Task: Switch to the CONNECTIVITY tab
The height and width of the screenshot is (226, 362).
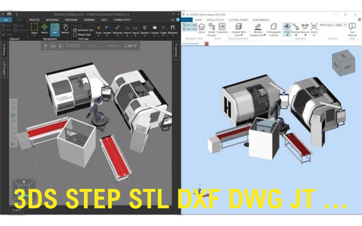Action: click(122, 20)
